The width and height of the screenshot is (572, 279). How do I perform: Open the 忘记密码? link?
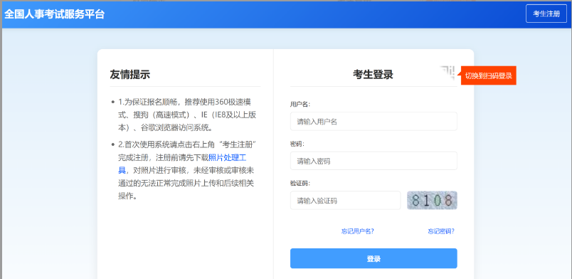coord(441,231)
